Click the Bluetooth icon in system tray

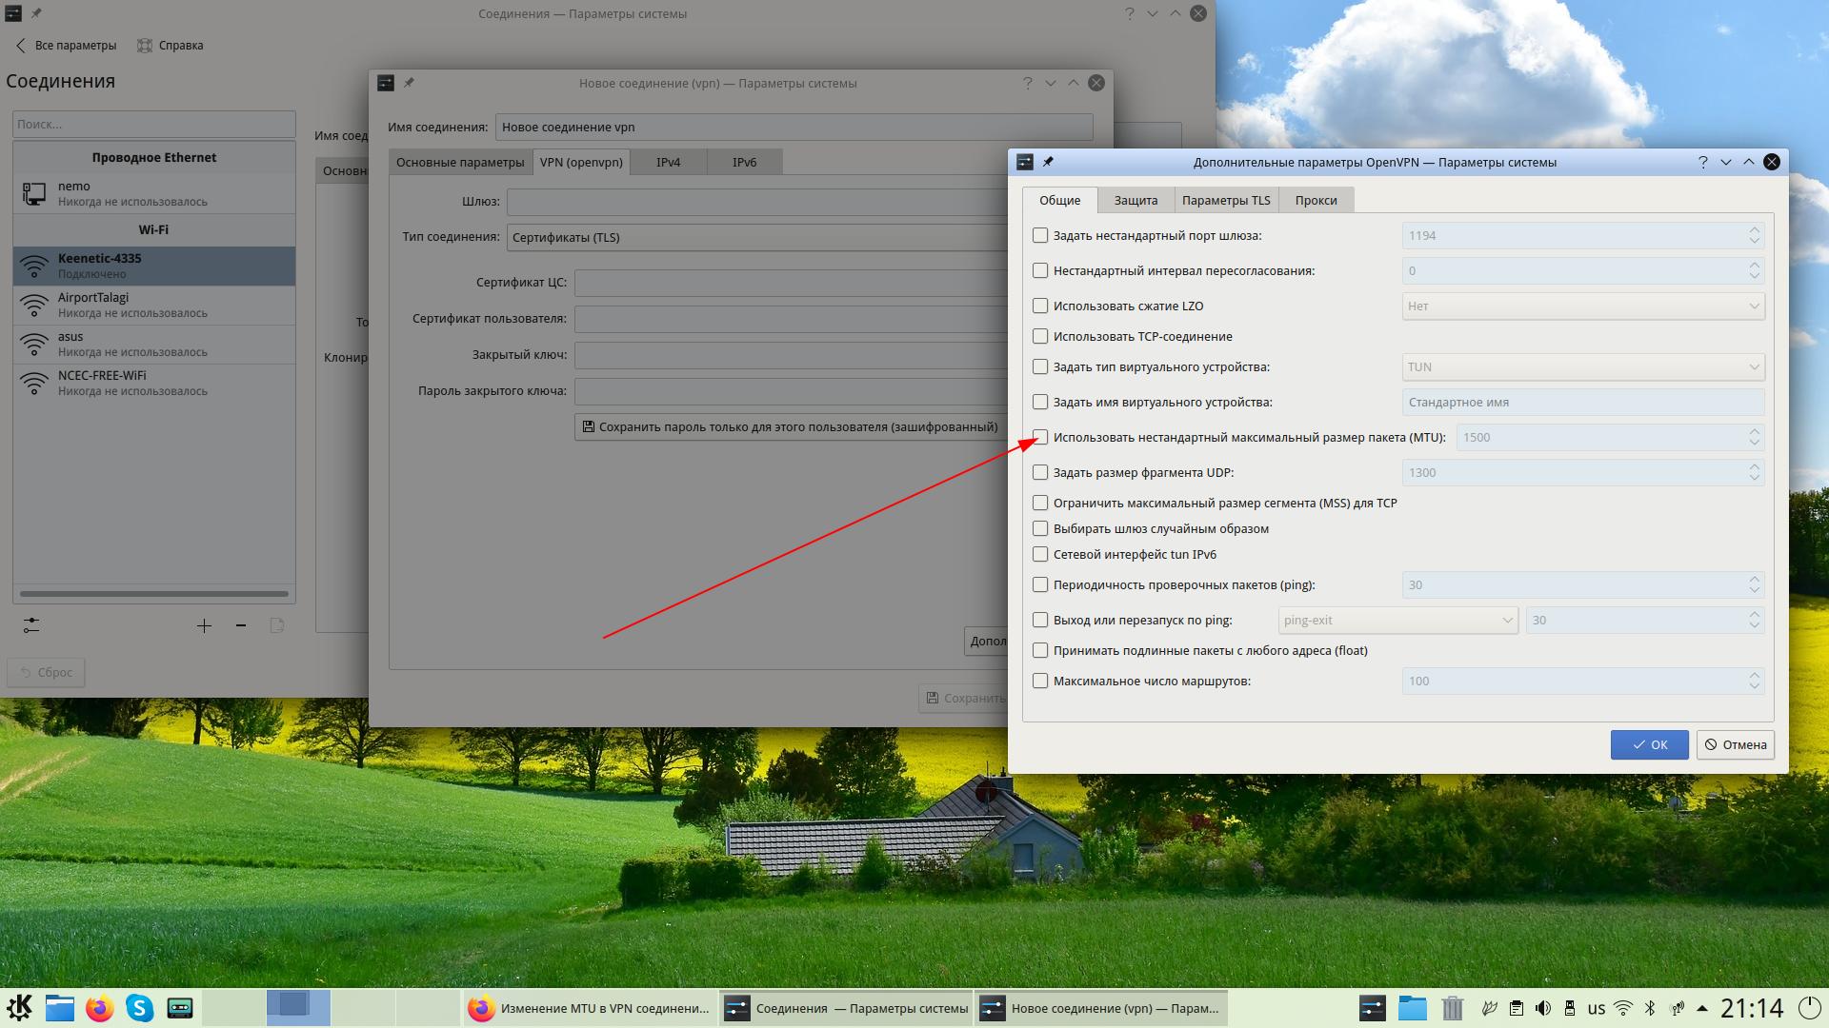1651,1008
